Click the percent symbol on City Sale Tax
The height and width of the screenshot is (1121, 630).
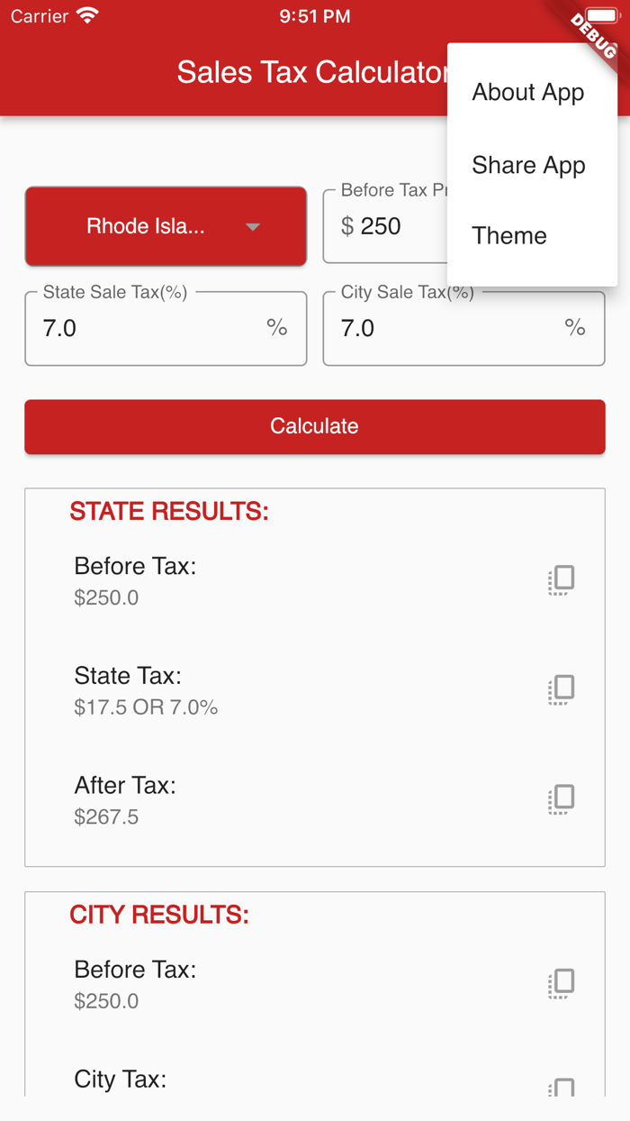click(x=575, y=328)
